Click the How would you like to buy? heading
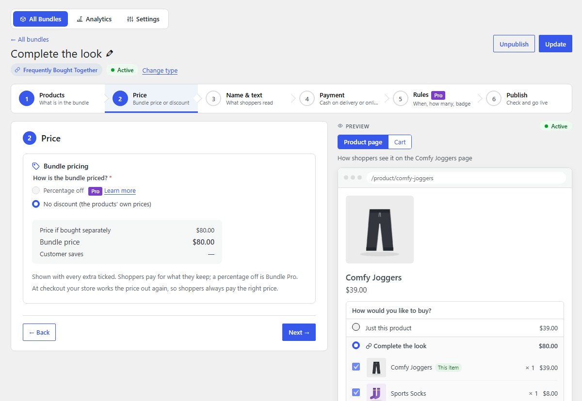Image resolution: width=582 pixels, height=401 pixels. pos(392,310)
